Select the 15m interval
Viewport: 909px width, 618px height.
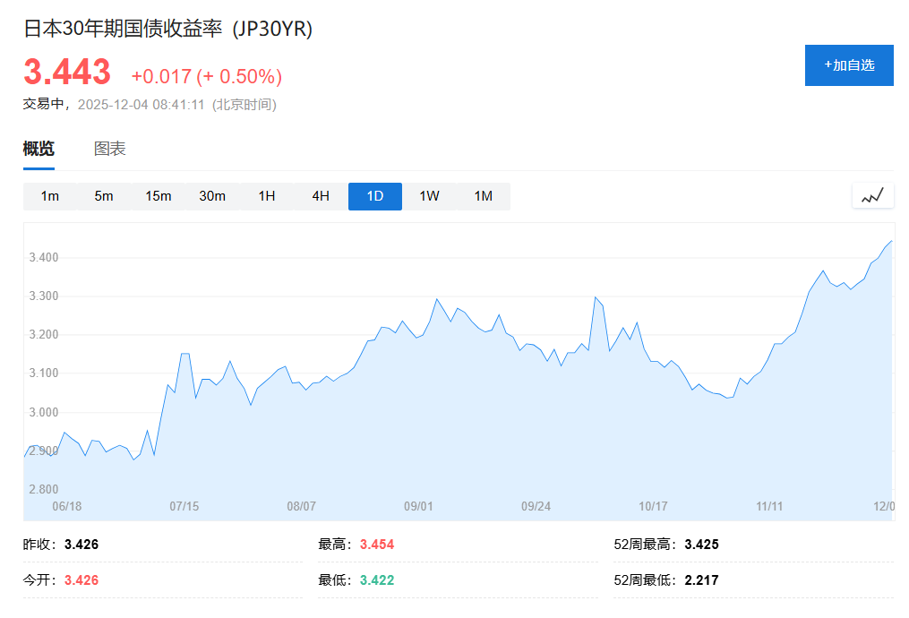(158, 195)
